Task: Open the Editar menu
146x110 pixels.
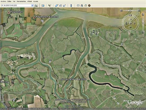Action: [x=9, y=1]
